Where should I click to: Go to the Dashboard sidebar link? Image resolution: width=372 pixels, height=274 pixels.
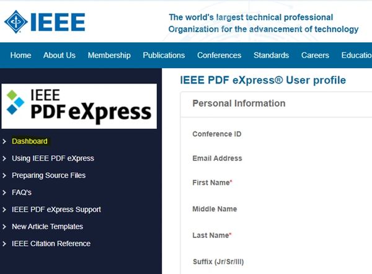[x=30, y=141]
